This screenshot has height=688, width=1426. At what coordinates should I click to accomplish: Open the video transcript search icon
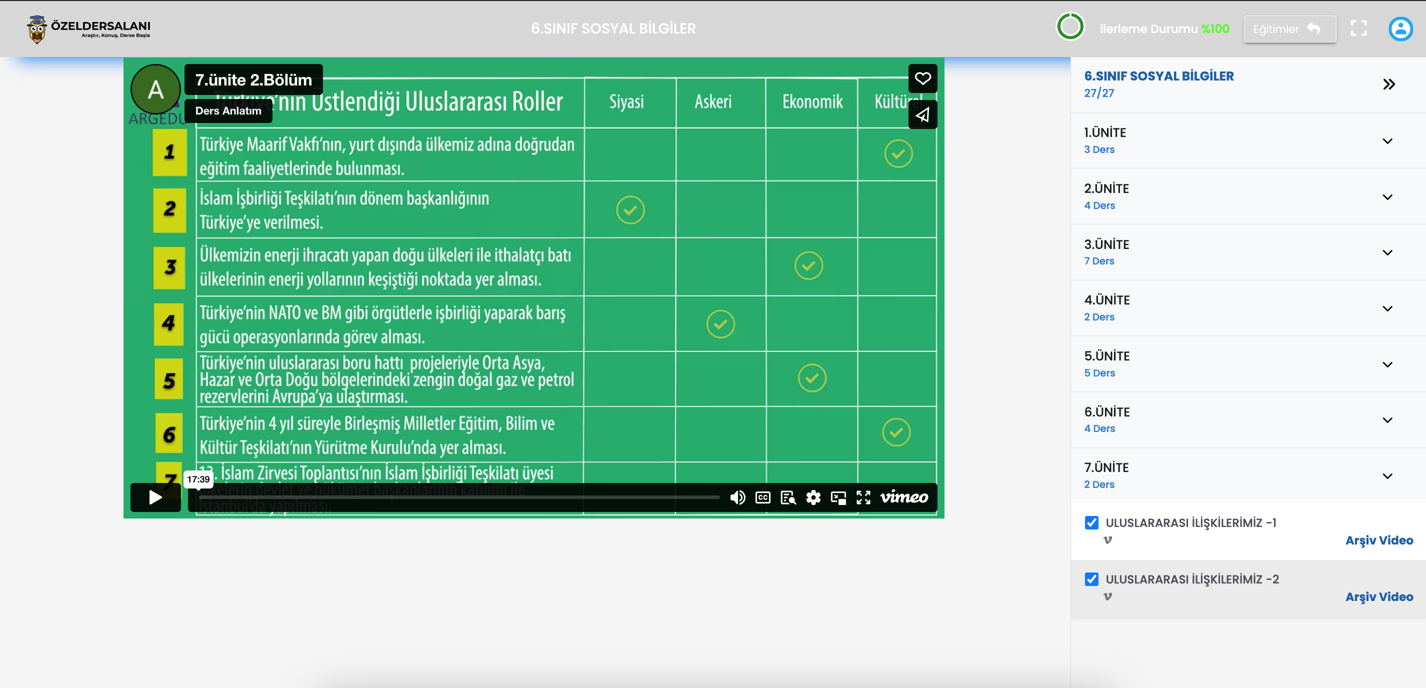click(x=787, y=497)
